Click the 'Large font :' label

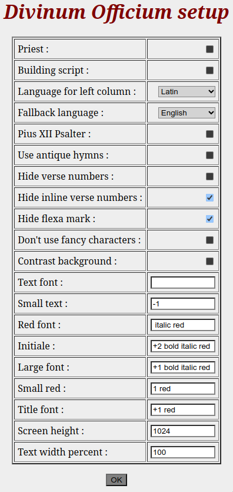coord(44,367)
